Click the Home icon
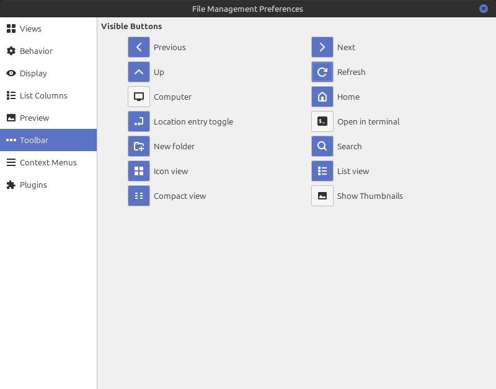The width and height of the screenshot is (496, 389). click(322, 97)
